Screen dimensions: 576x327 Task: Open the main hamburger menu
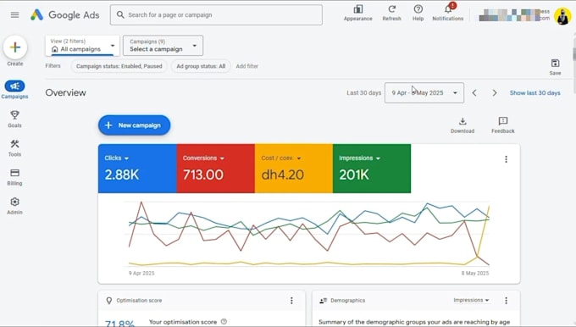click(x=14, y=14)
